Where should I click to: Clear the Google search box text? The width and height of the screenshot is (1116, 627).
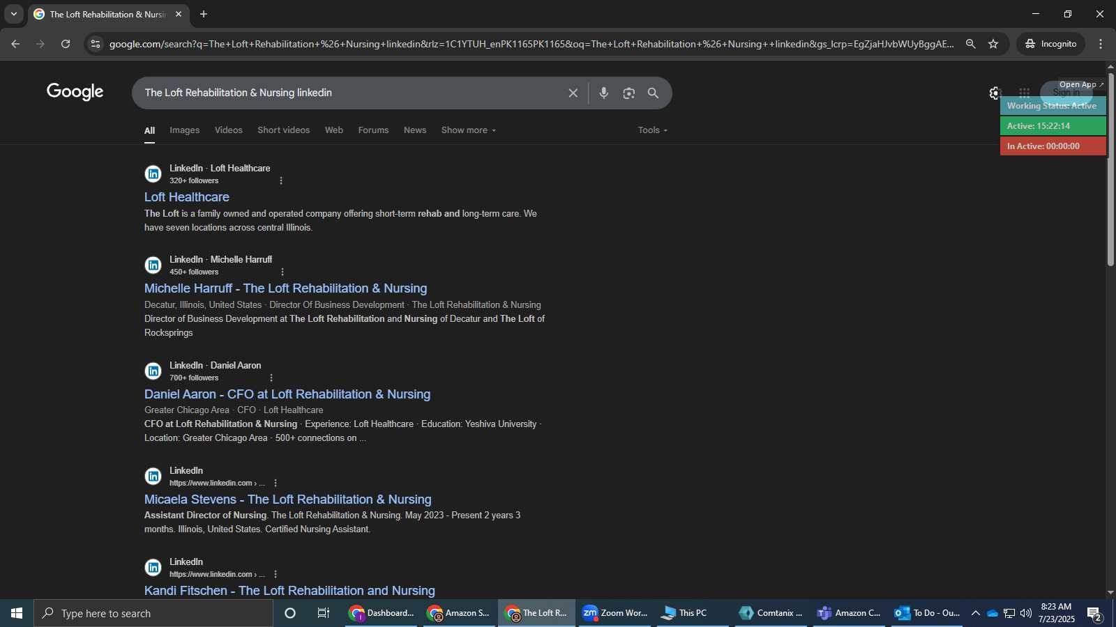click(x=573, y=93)
